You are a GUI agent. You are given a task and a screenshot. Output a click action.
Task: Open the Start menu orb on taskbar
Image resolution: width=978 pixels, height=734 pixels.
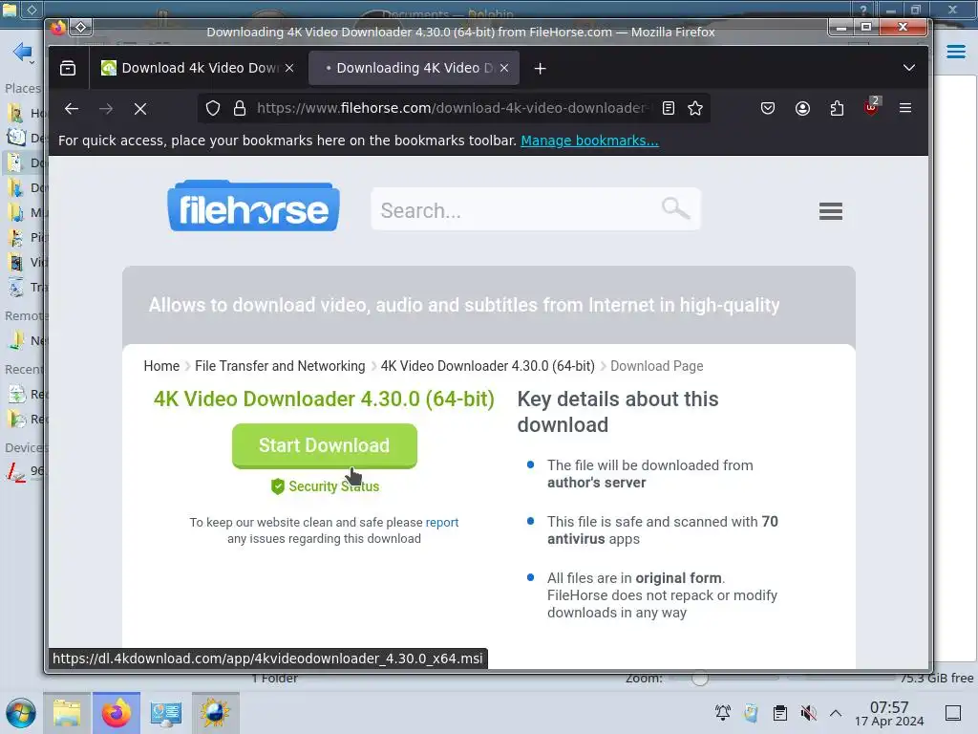pos(21,713)
